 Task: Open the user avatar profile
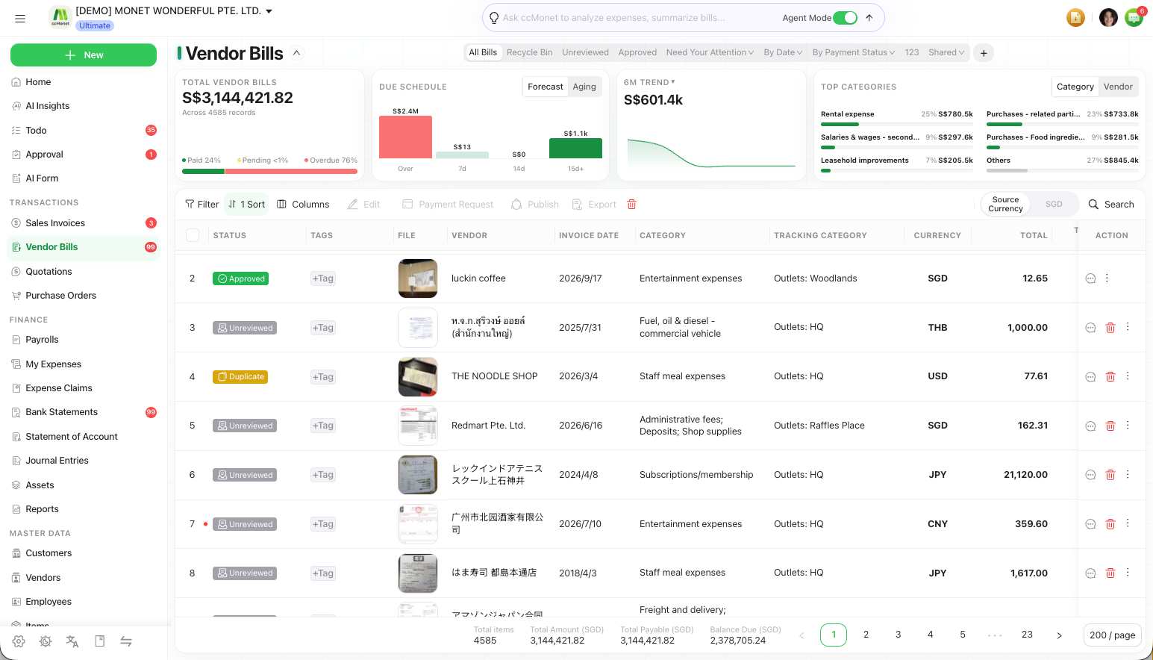click(1108, 18)
